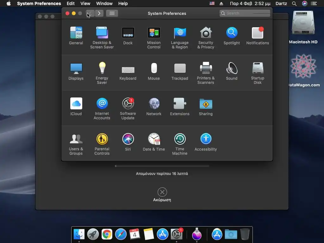This screenshot has height=243, width=324.
Task: Open Mouse preferences
Action: [x=154, y=71]
